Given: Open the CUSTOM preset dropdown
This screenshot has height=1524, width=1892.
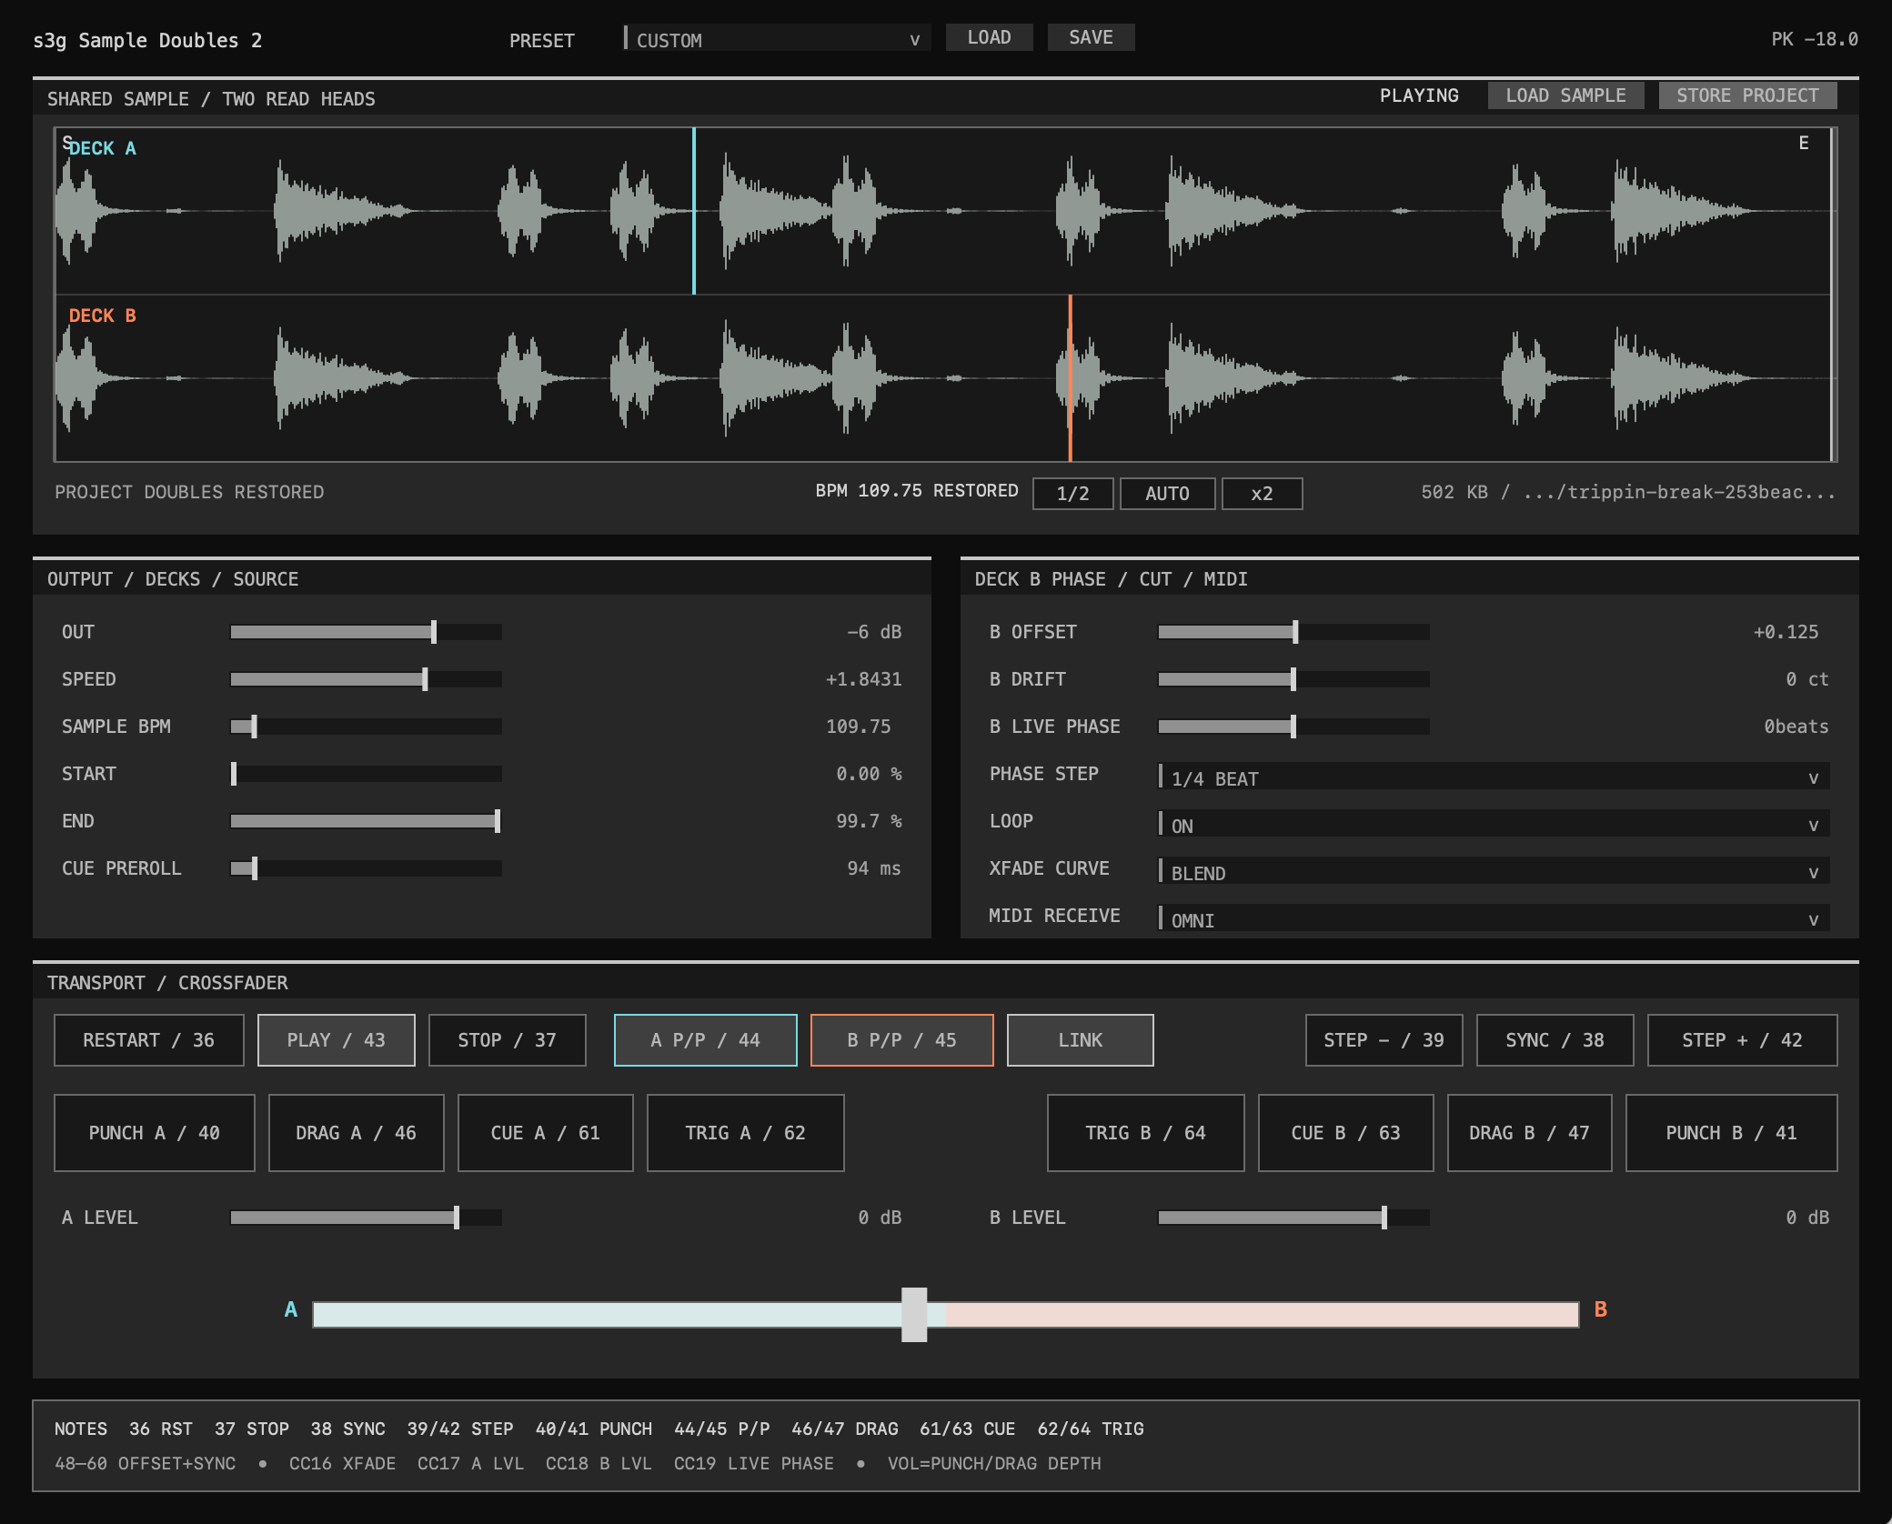Looking at the screenshot, I should coord(777,39).
